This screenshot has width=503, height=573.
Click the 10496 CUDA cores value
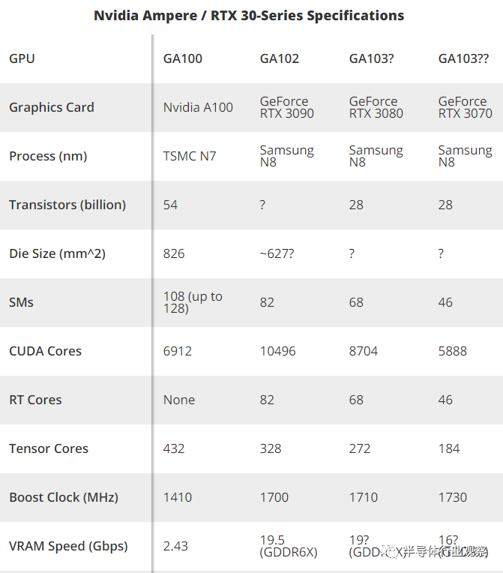[x=279, y=351]
